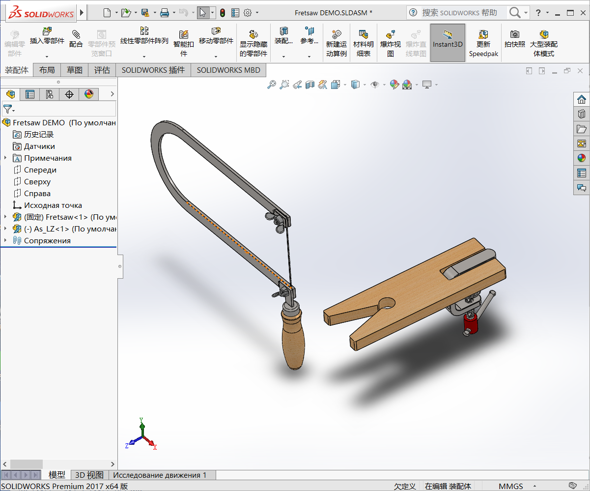Expand the Примечания tree node
The width and height of the screenshot is (590, 491).
[x=5, y=158]
